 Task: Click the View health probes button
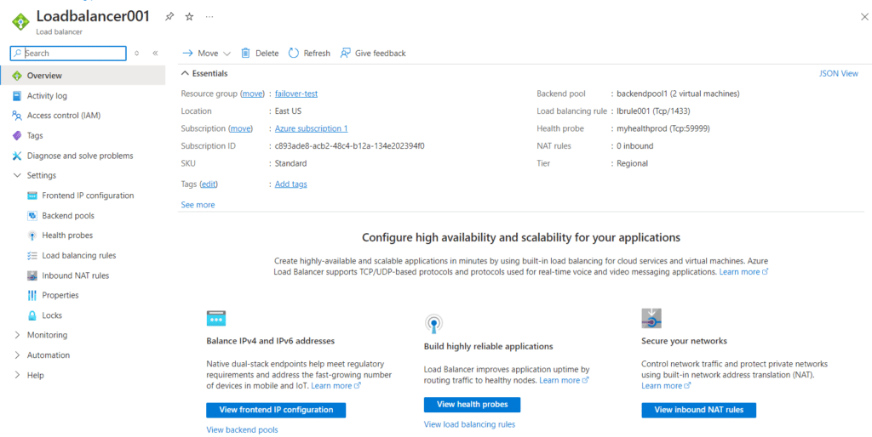pyautogui.click(x=472, y=405)
